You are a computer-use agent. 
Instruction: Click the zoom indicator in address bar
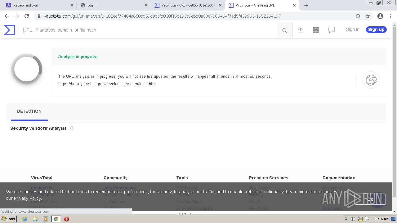click(358, 16)
